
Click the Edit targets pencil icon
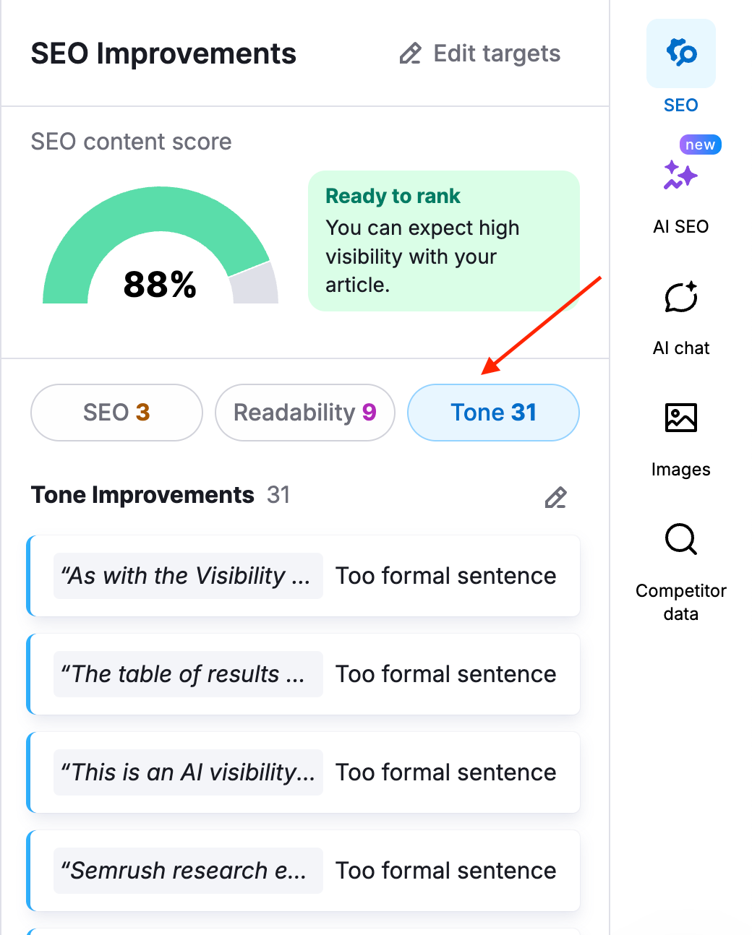coord(410,53)
